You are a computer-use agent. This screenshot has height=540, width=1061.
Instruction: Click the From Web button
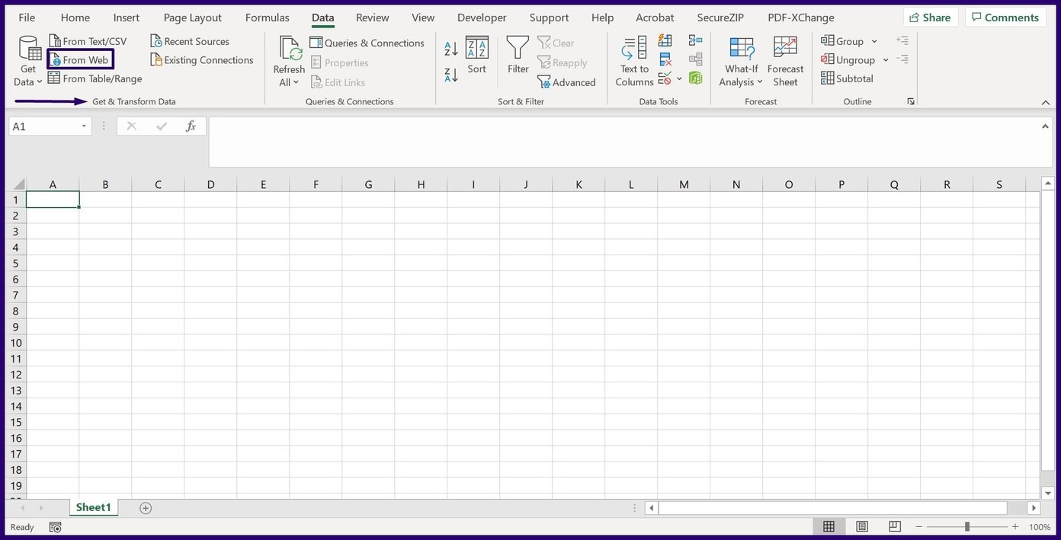(x=81, y=59)
